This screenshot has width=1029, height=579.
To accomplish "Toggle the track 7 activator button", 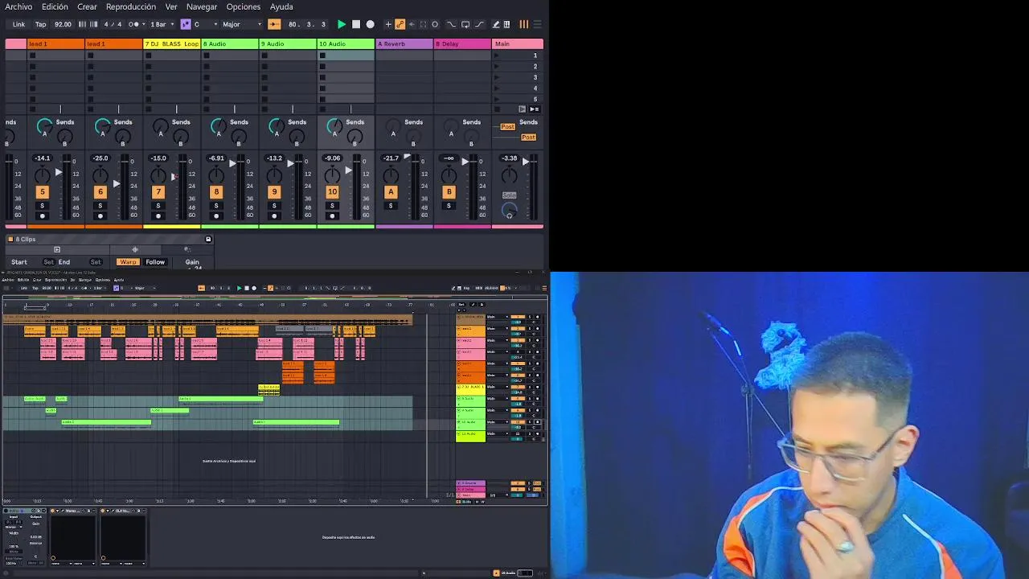I will pos(158,192).
